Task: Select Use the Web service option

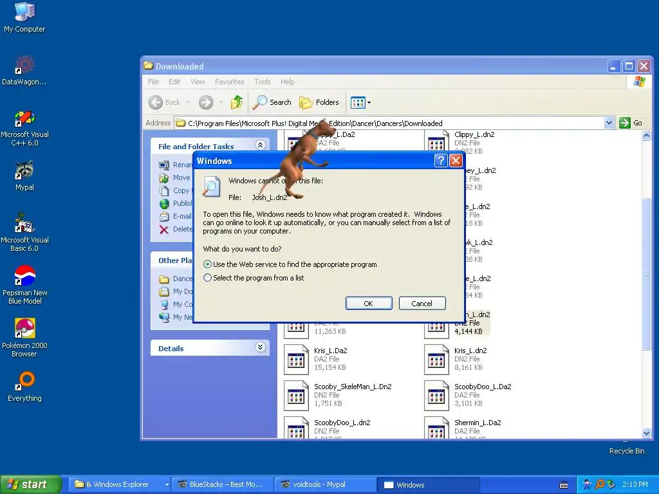Action: (x=290, y=264)
